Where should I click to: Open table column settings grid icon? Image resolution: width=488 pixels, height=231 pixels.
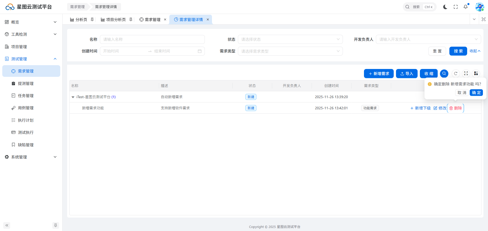476,74
